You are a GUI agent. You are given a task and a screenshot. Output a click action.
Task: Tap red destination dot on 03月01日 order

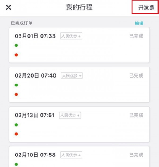coord(16,55)
